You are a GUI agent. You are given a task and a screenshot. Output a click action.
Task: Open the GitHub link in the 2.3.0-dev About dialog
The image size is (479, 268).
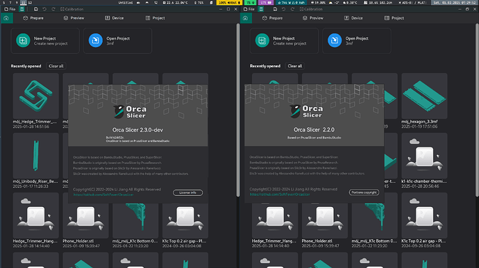[x=103, y=195]
